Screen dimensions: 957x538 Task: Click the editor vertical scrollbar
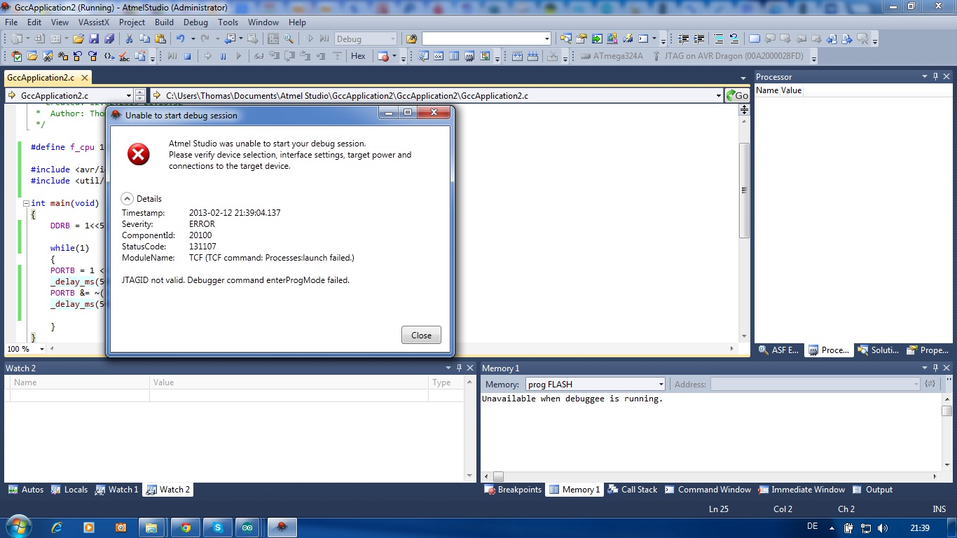[x=744, y=191]
